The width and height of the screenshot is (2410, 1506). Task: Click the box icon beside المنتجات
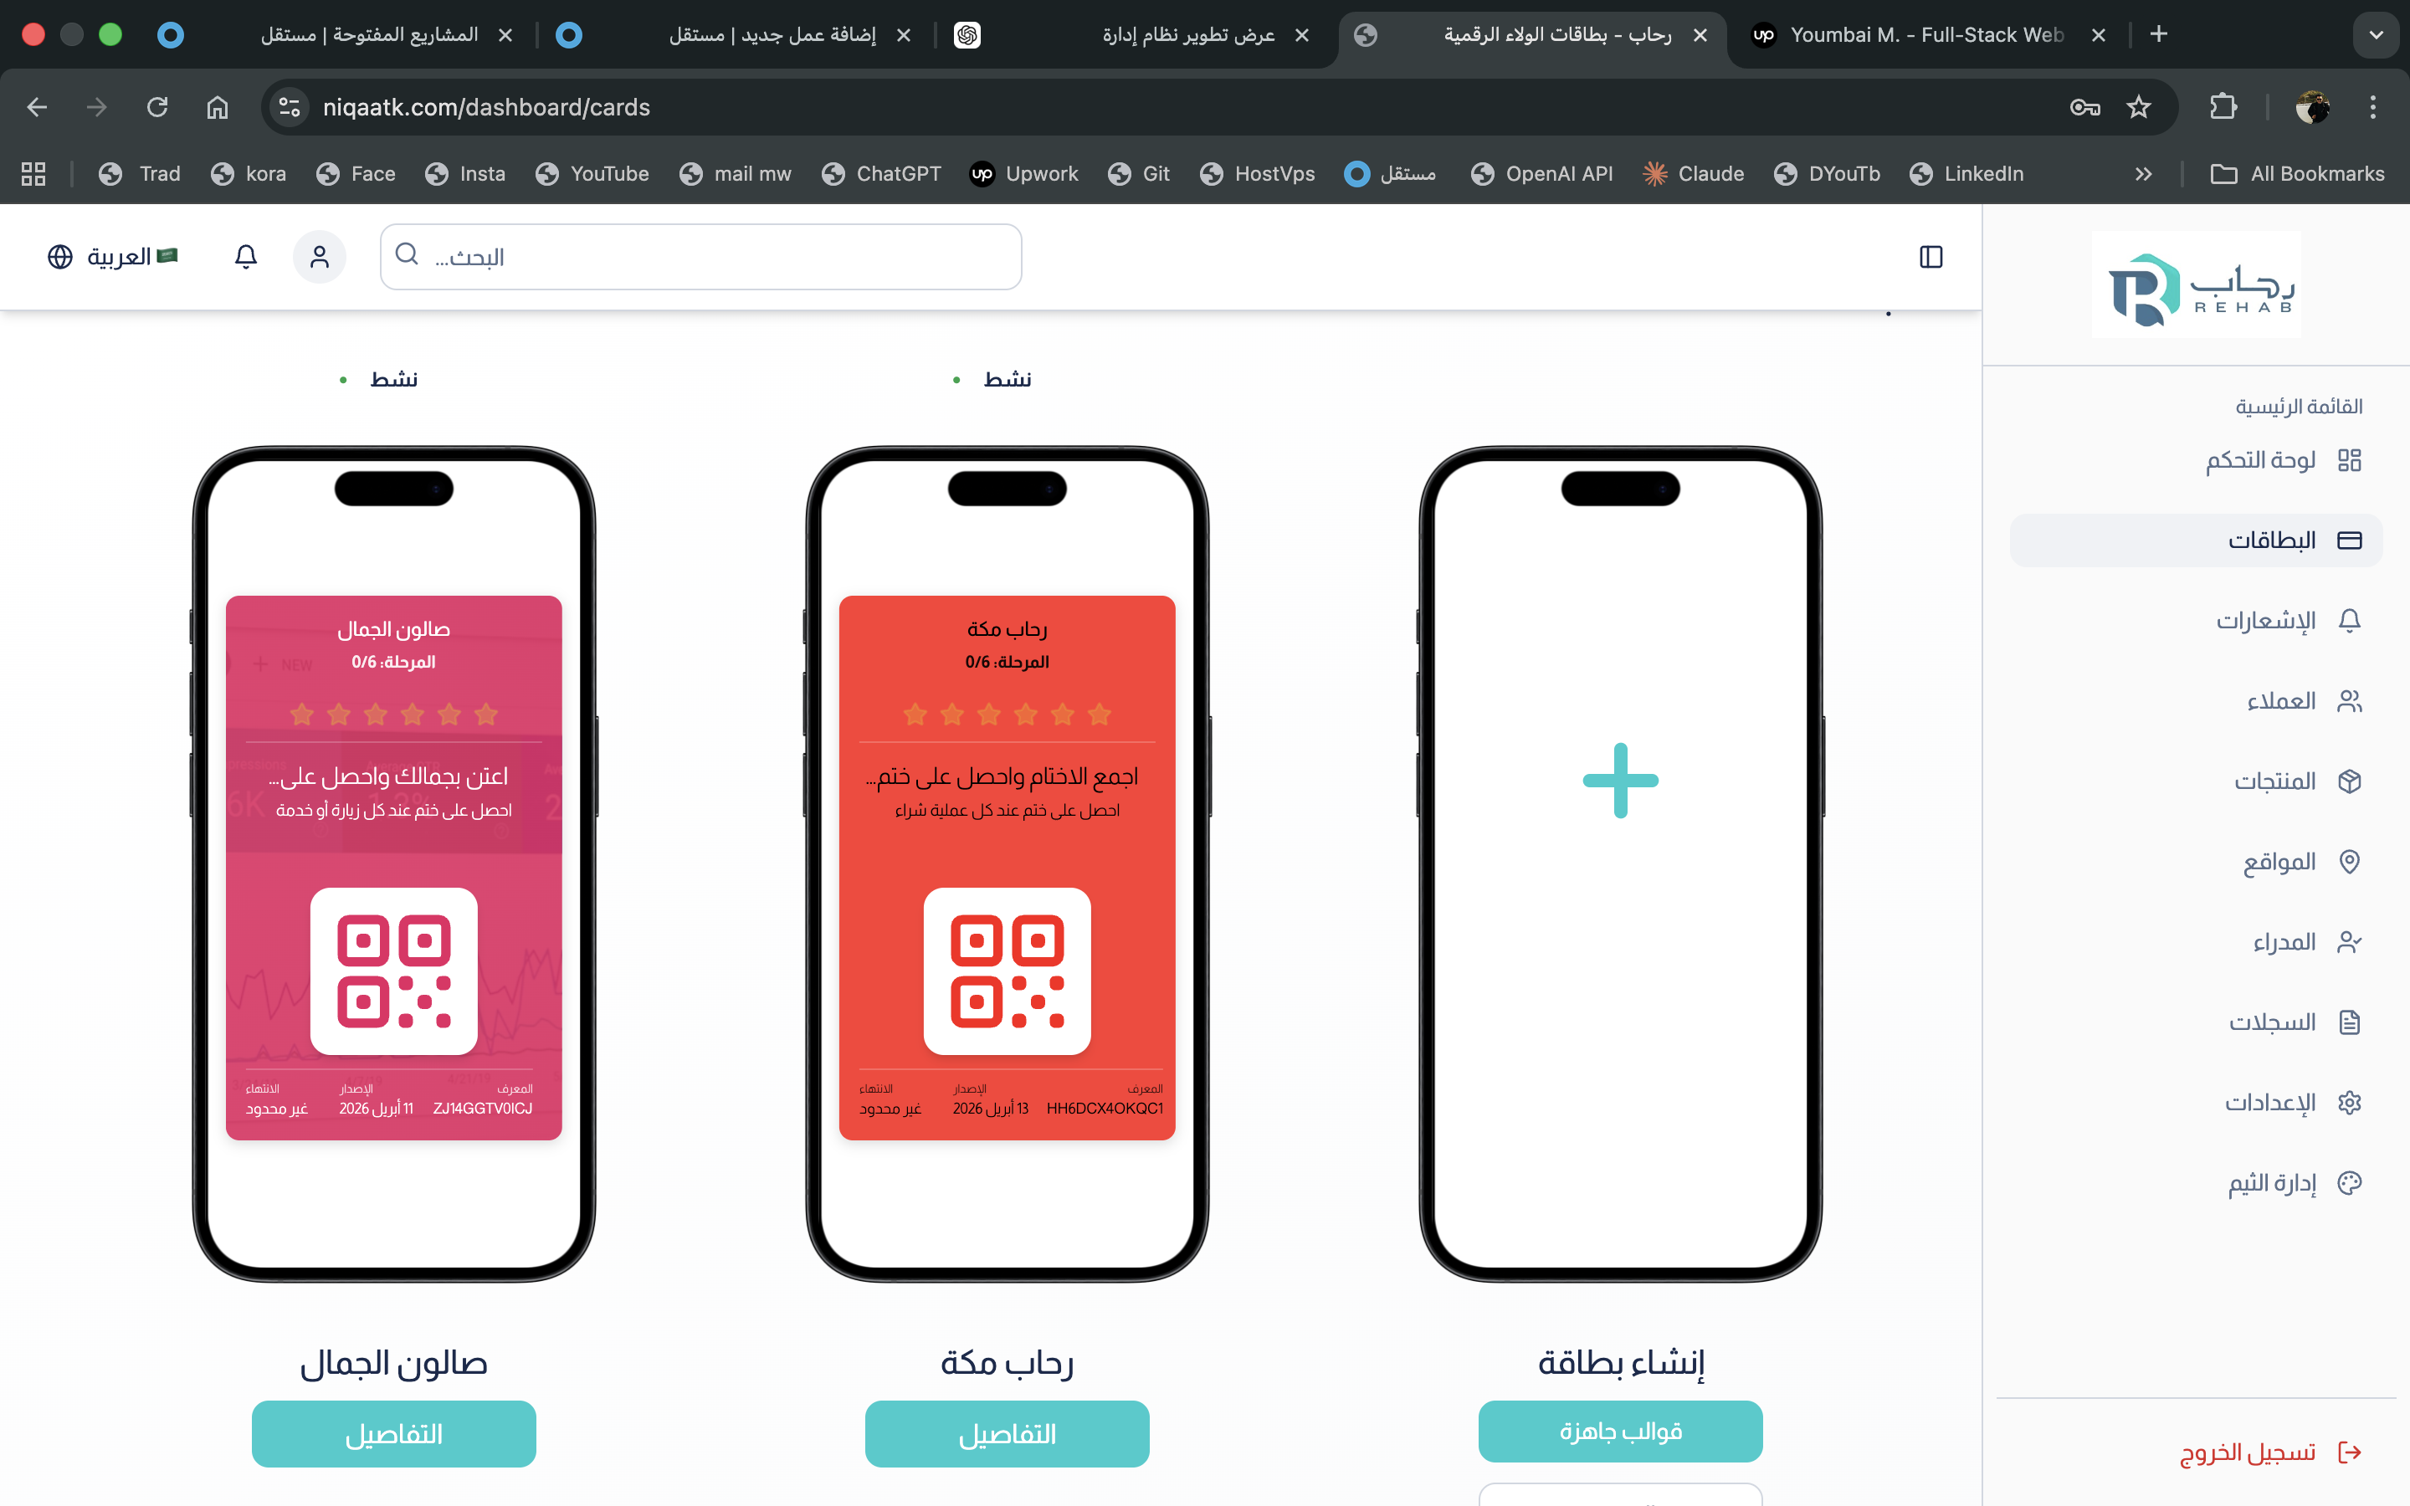(2349, 782)
